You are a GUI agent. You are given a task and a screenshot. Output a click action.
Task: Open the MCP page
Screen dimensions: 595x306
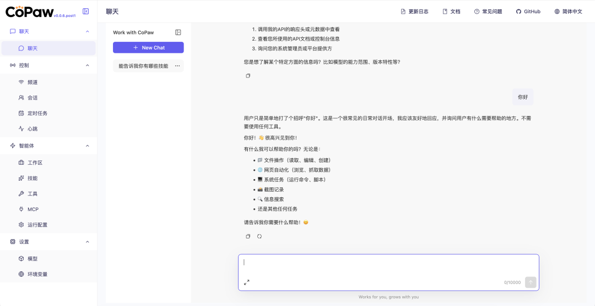click(48, 209)
